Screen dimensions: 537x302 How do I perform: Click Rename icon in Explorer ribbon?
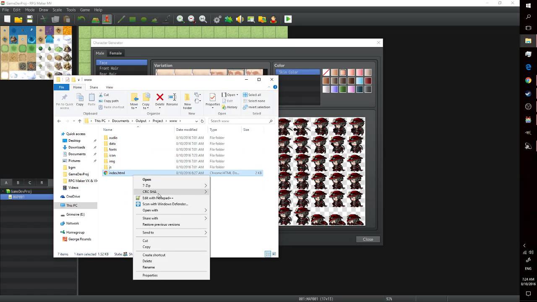pos(172,98)
